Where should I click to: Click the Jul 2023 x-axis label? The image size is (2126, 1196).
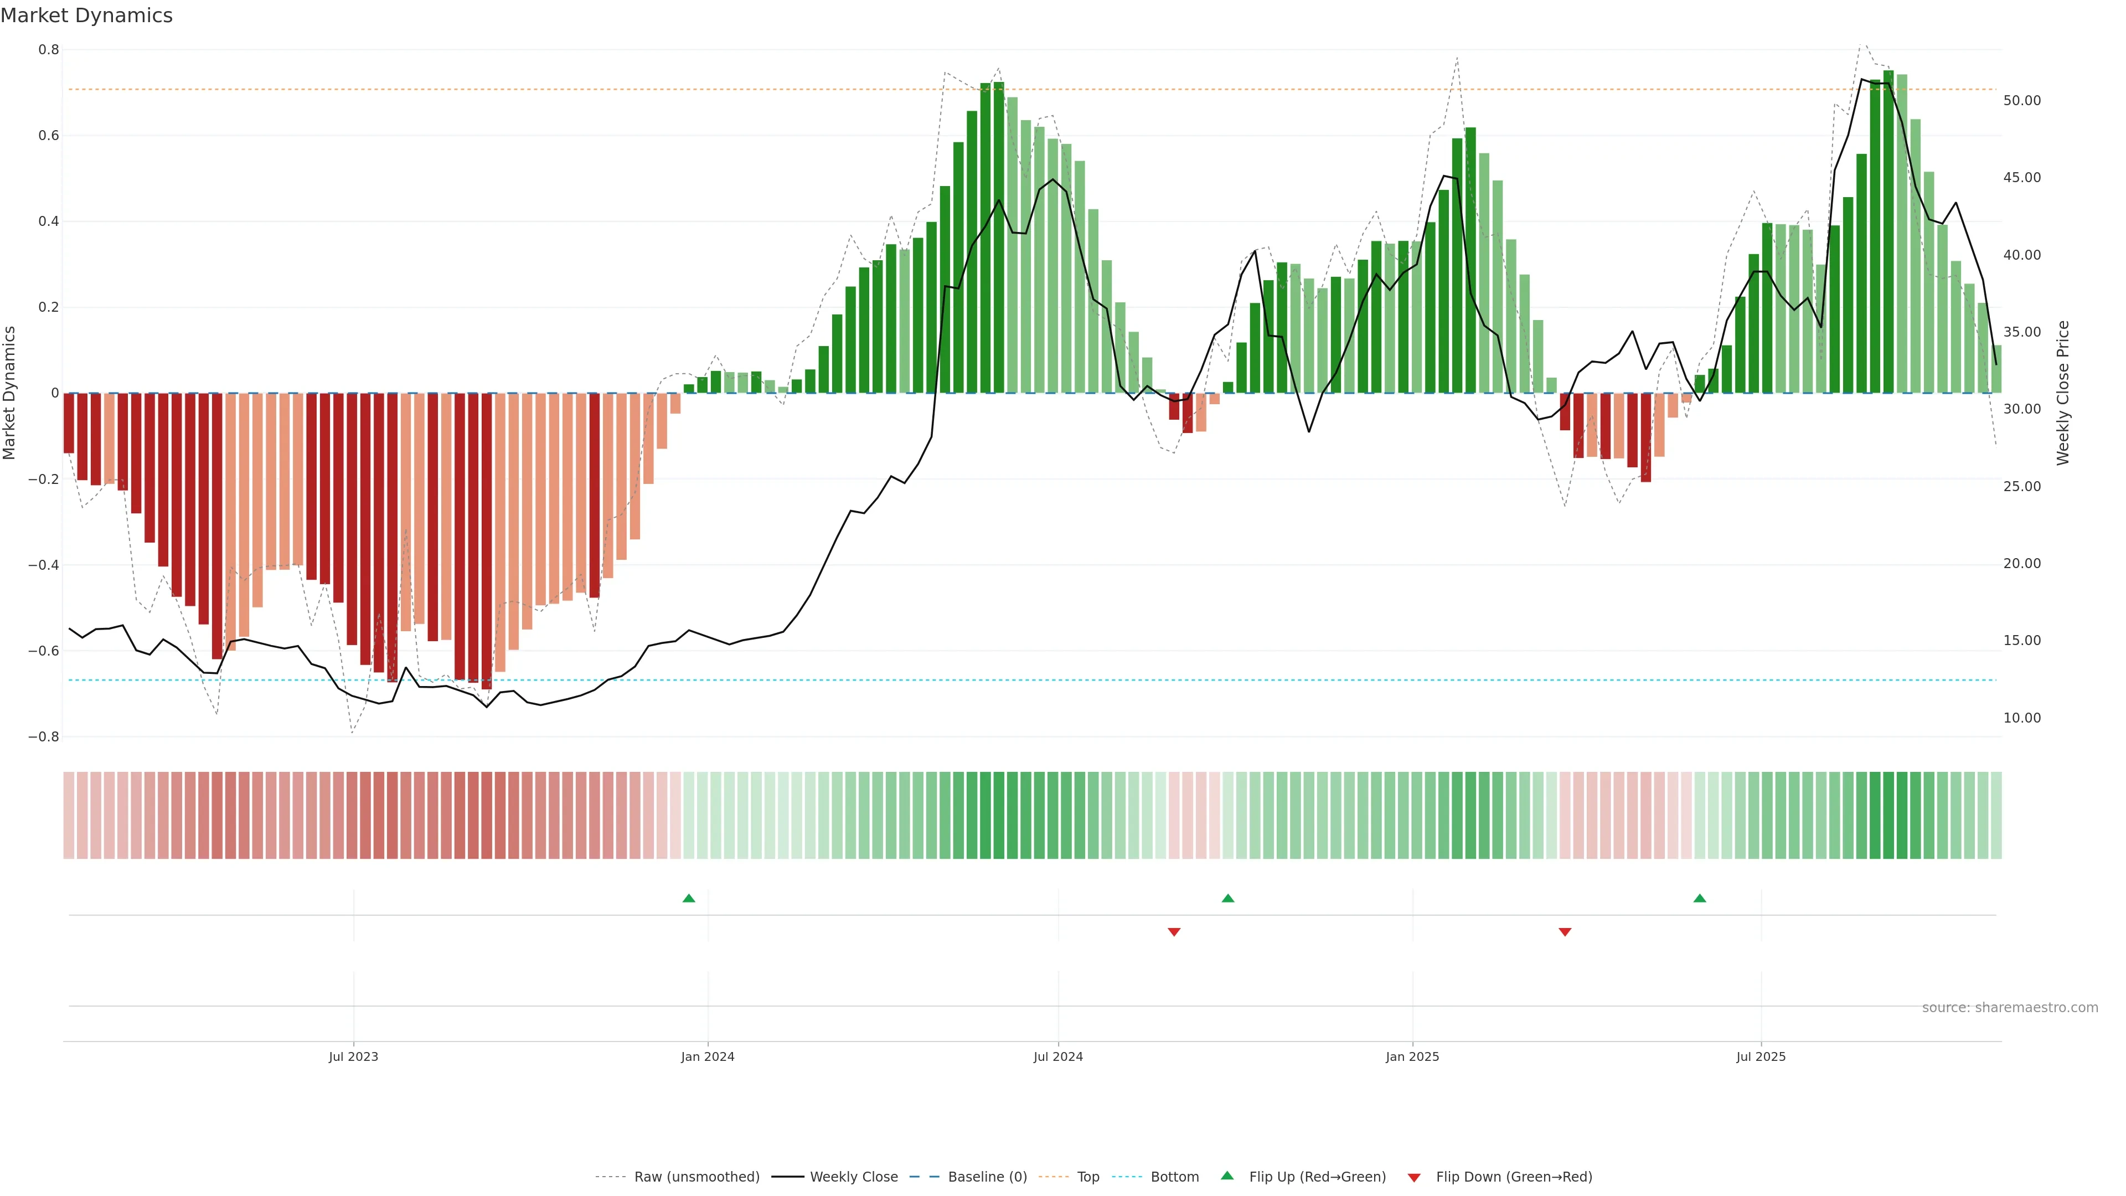(353, 1056)
